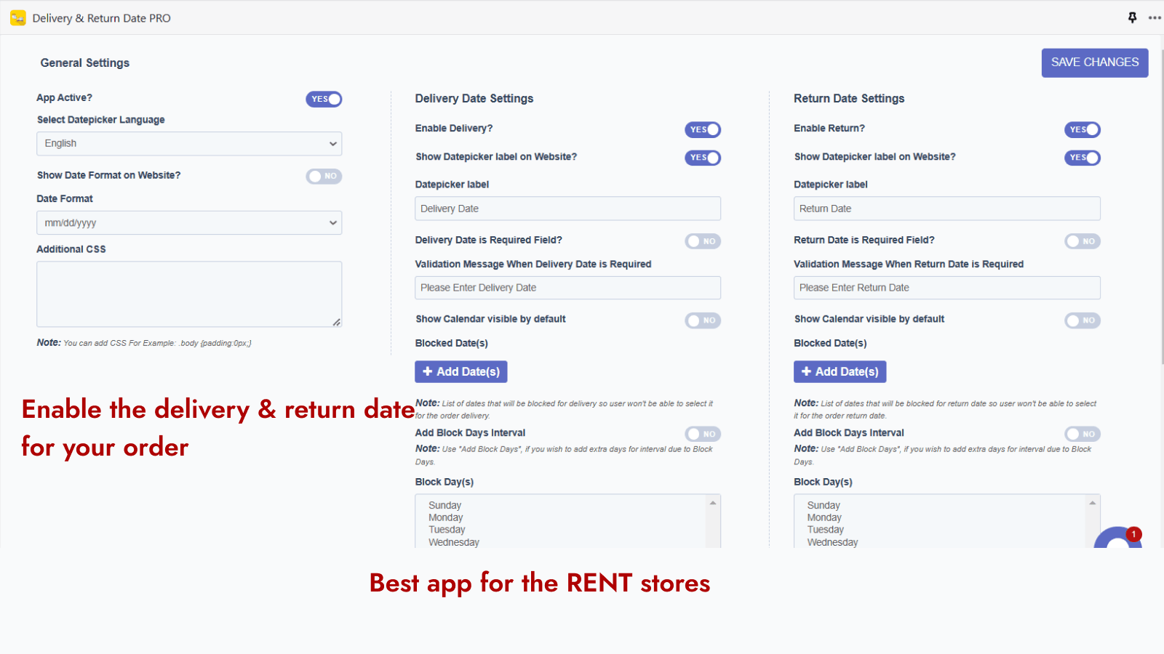Click inside the Additional CSS text area
Screen dimensions: 1164x654
188,294
